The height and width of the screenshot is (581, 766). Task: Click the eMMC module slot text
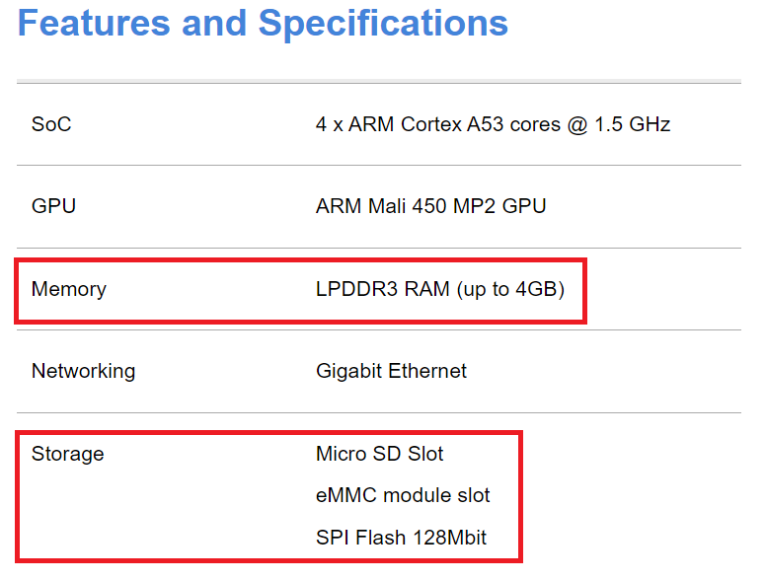pyautogui.click(x=403, y=495)
